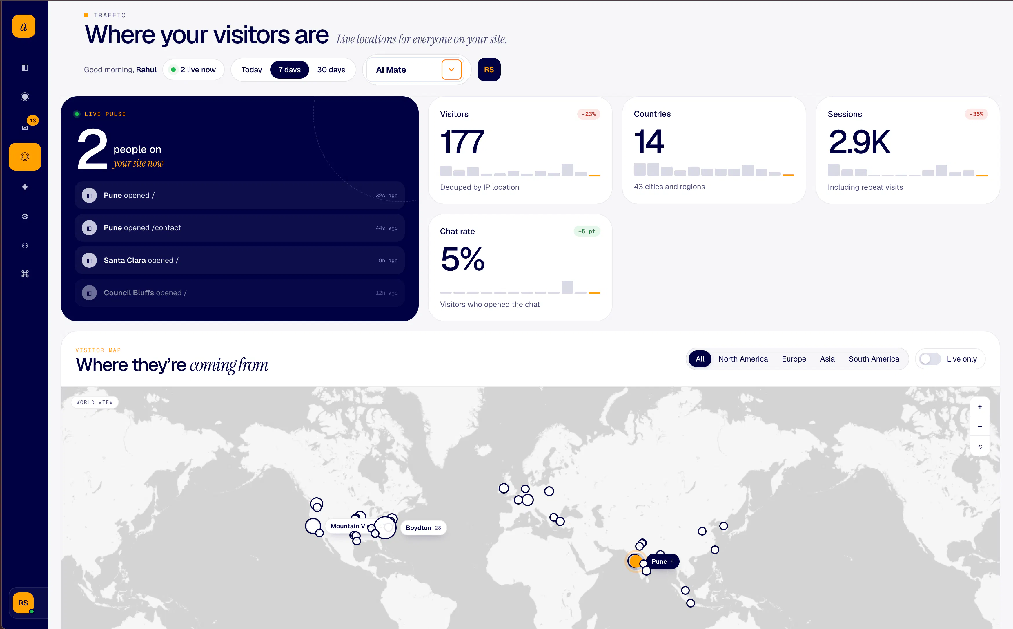Click the Boydton 28 map label
The width and height of the screenshot is (1013, 629).
[423, 528]
